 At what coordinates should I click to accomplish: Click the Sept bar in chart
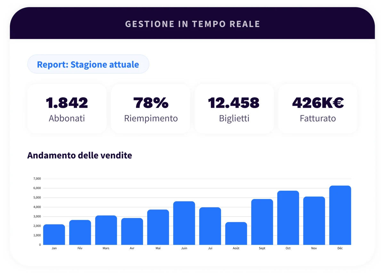[262, 222]
